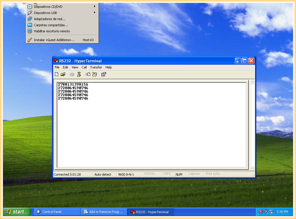296x219 pixels.
Task: Click the Open file folder icon
Action: (x=63, y=74)
